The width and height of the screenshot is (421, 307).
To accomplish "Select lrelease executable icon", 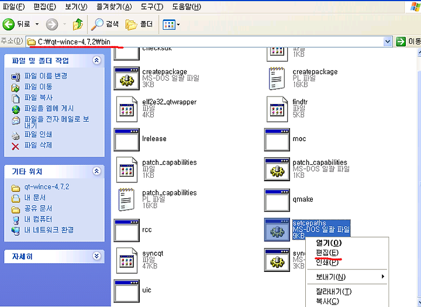I will tap(126, 140).
